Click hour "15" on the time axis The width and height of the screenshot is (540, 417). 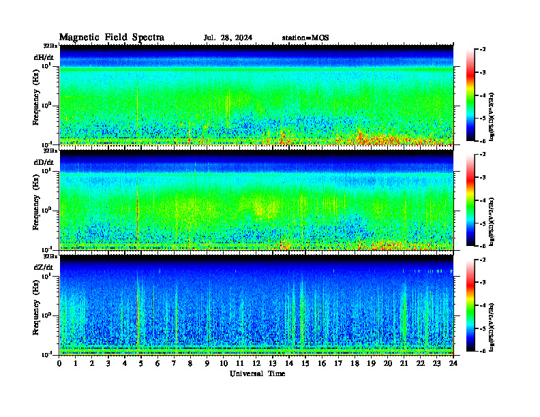tap(306, 363)
